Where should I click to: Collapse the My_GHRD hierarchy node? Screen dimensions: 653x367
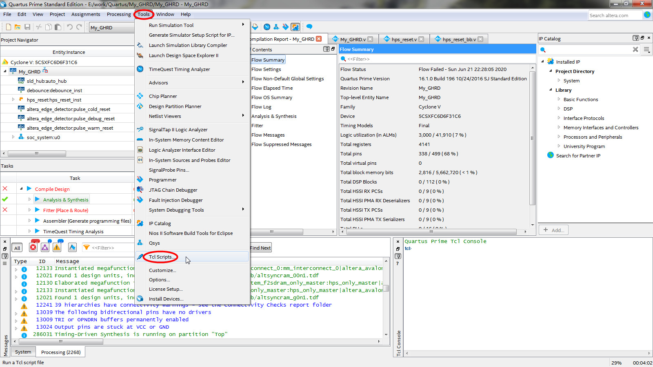(x=5, y=71)
